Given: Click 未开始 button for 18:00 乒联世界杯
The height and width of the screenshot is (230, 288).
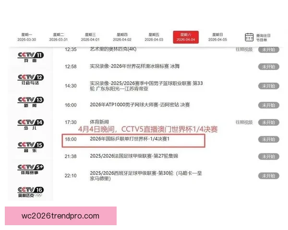Looking at the screenshot, I should [x=269, y=139].
